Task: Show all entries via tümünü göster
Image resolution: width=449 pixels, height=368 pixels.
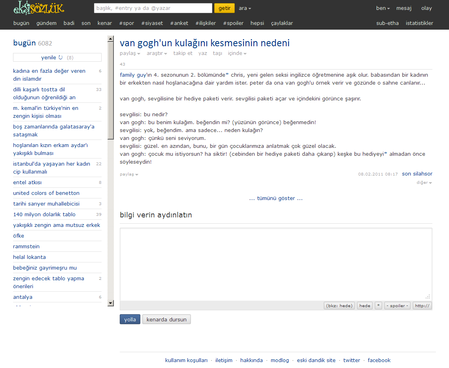Action: [276, 198]
